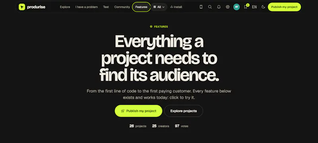
Task: Click Publish my project in header
Action: tap(284, 7)
